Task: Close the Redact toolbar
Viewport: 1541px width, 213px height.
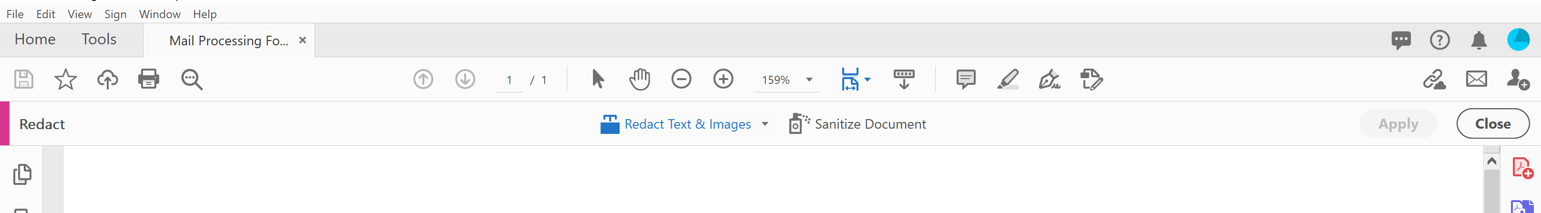Action: (1492, 124)
